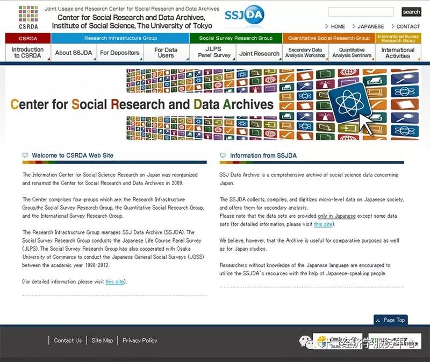Click speech bubble icon beside Information heading
The width and height of the screenshot is (430, 362).
pos(223,155)
